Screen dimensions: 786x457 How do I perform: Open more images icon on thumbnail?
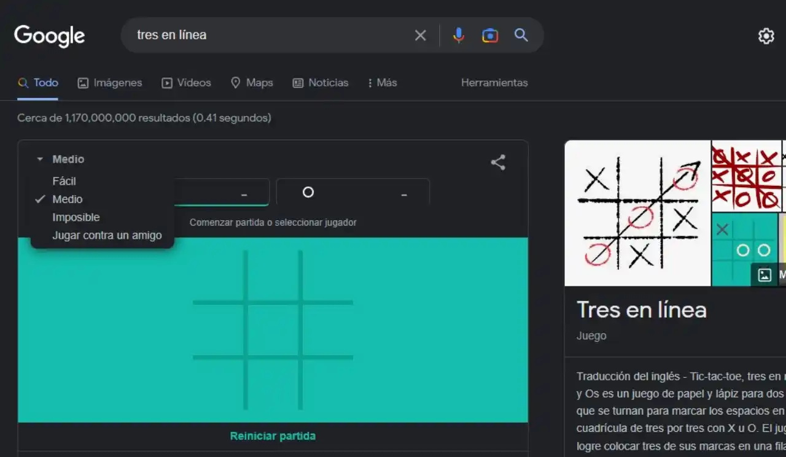pos(765,275)
